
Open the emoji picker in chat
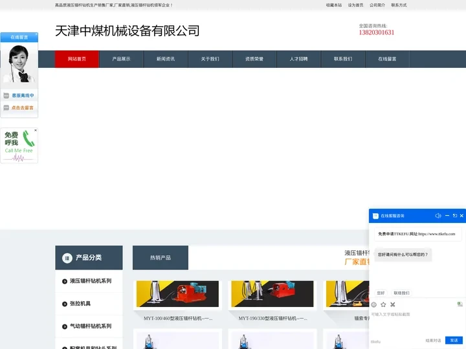[x=374, y=304]
